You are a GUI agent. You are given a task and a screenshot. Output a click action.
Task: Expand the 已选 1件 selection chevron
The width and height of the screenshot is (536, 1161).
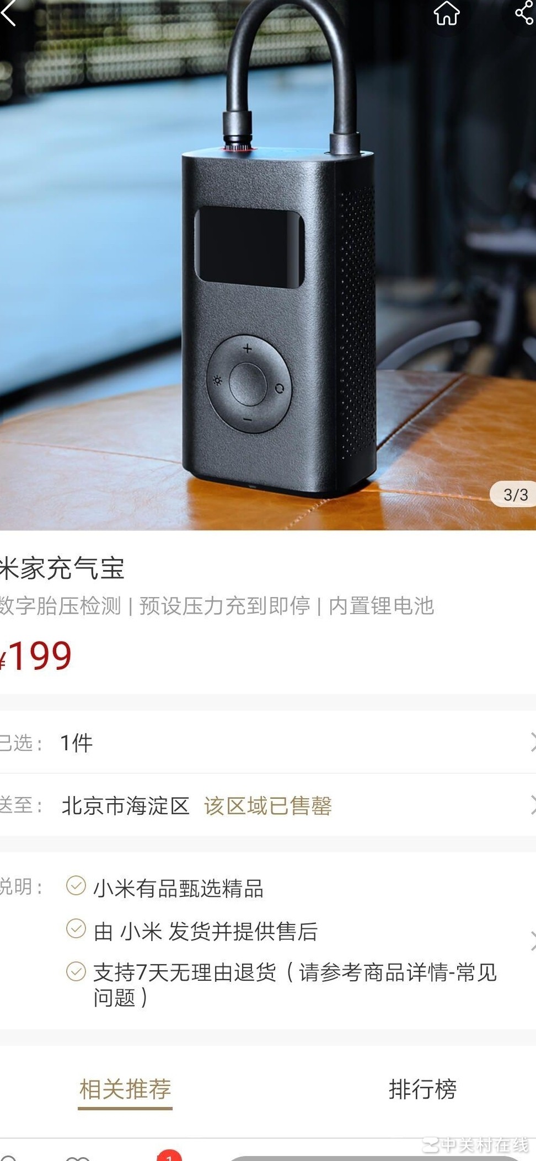click(532, 742)
